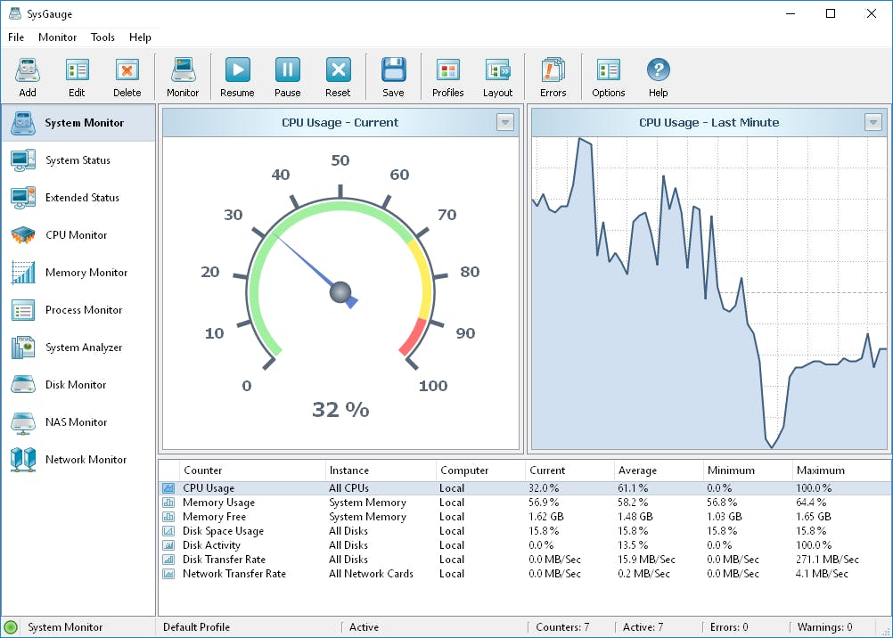Click the Edit counter toolbar icon
This screenshot has height=638, width=893.
pyautogui.click(x=78, y=77)
